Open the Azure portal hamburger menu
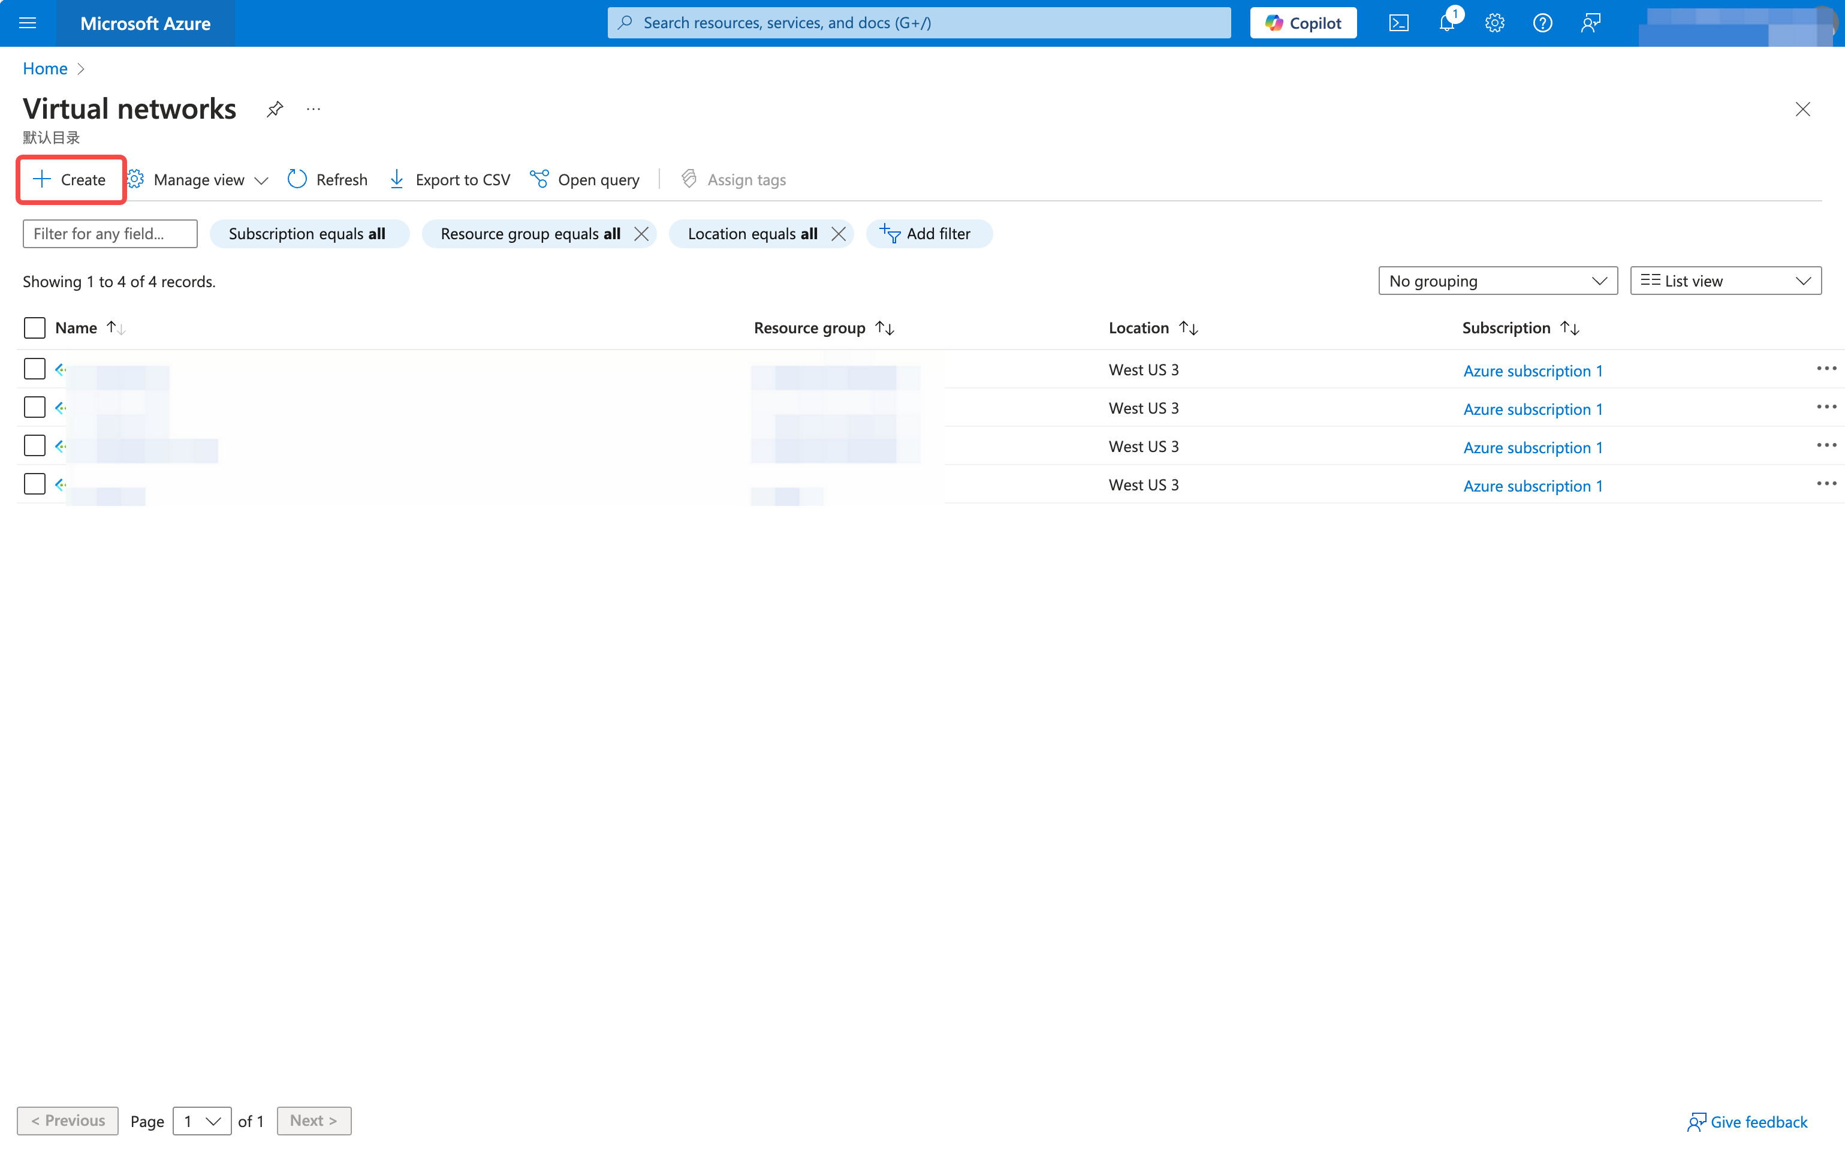 click(28, 23)
